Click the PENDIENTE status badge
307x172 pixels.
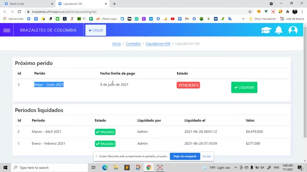(188, 85)
